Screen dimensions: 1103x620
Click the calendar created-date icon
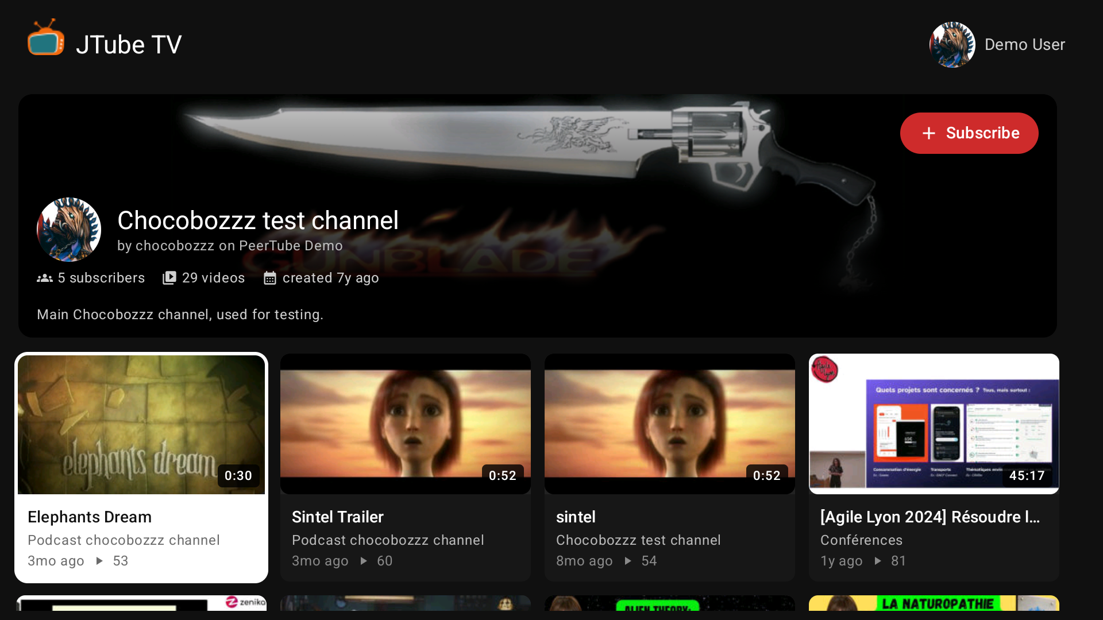270,278
